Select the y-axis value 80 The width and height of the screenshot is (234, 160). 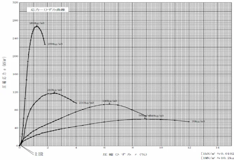(17, 110)
